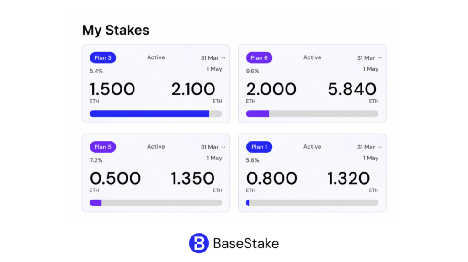Viewport: 468px width, 262px height.
Task: Click the BaseStake logo icon
Action: (x=199, y=243)
